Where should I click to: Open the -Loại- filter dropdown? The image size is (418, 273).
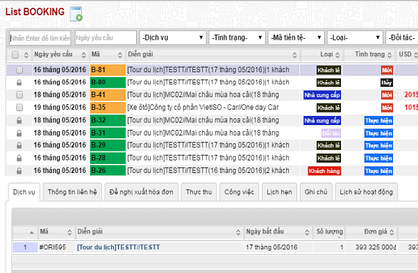coord(355,38)
